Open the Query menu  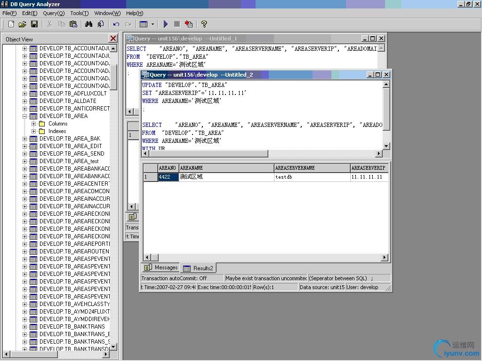click(x=54, y=13)
